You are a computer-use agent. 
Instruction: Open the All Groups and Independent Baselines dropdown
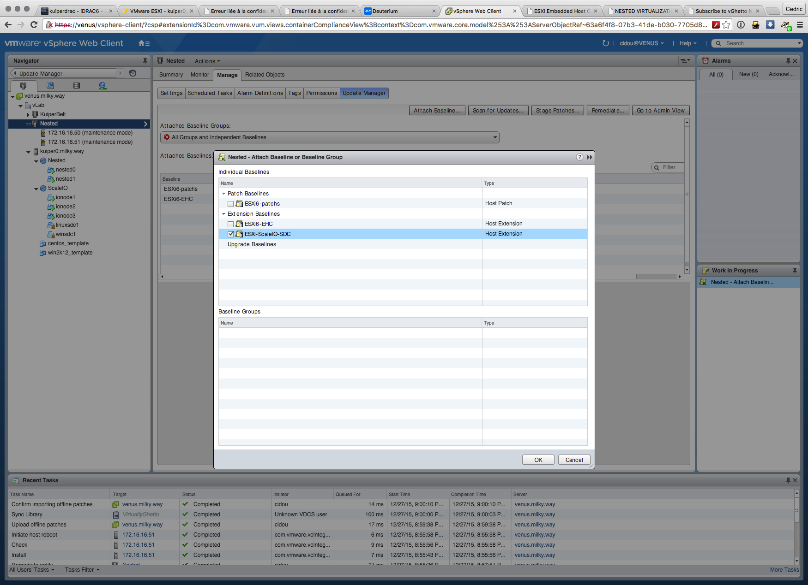tap(495, 137)
